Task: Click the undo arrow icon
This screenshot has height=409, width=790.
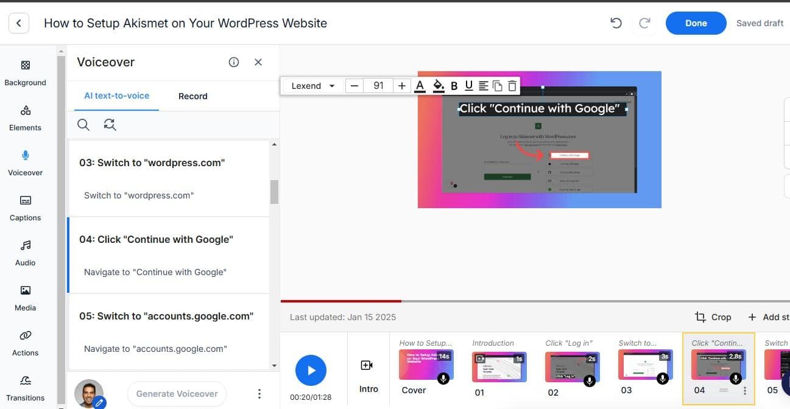Action: pos(616,23)
